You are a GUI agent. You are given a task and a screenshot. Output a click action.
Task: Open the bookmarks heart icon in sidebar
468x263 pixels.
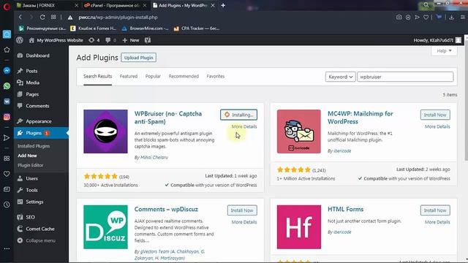click(x=7, y=174)
